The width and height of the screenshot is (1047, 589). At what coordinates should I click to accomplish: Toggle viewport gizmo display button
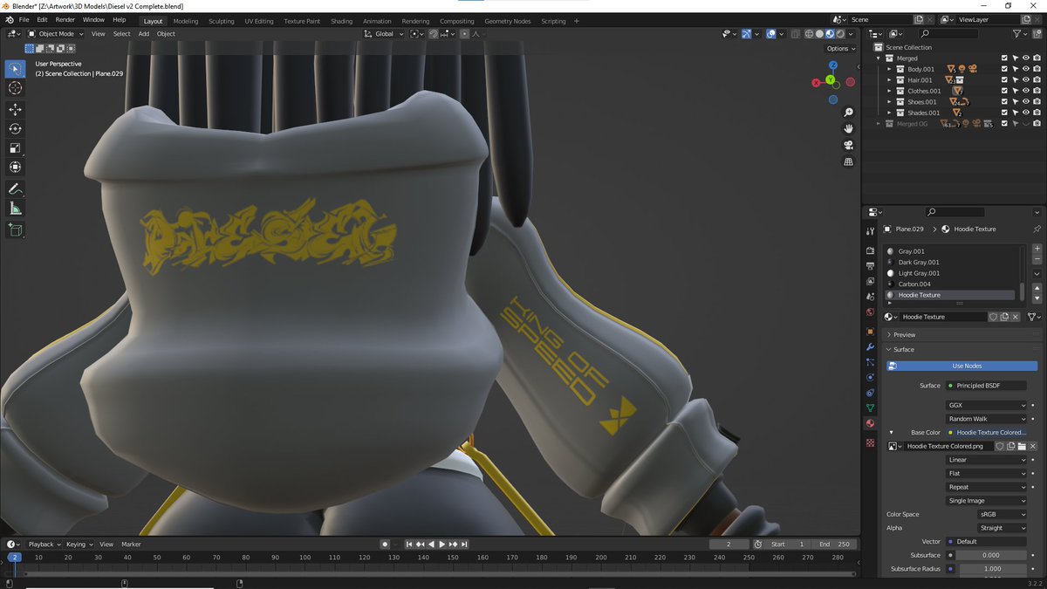(x=746, y=34)
